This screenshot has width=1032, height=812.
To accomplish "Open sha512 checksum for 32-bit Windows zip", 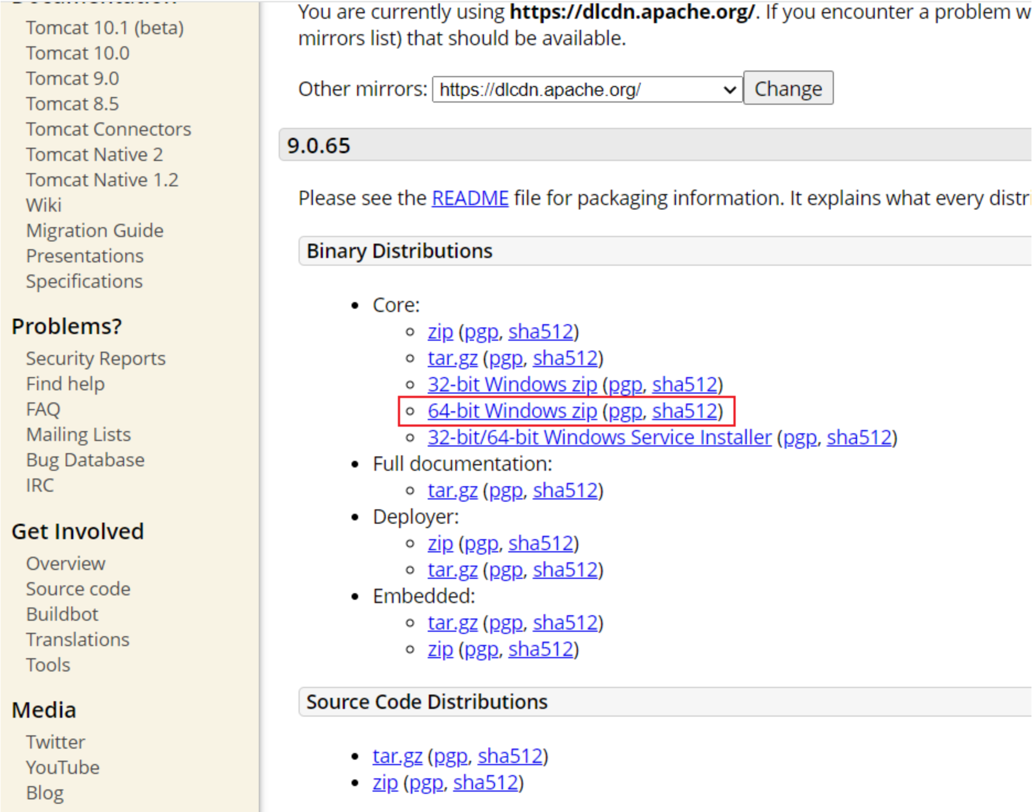I will [685, 384].
